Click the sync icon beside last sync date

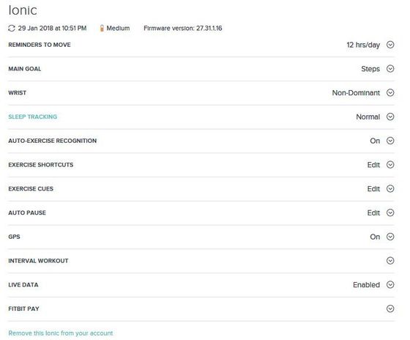pyautogui.click(x=12, y=29)
